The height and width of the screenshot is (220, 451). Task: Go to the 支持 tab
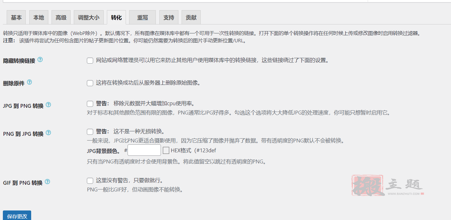[x=169, y=17]
